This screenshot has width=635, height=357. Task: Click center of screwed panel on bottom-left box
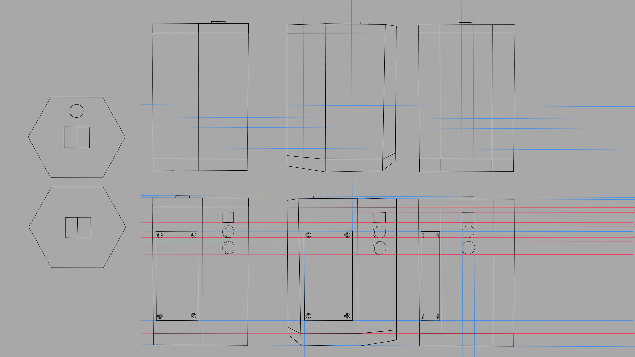(x=177, y=276)
